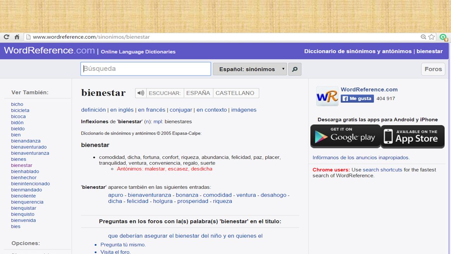Open the imágenes link

click(x=244, y=110)
